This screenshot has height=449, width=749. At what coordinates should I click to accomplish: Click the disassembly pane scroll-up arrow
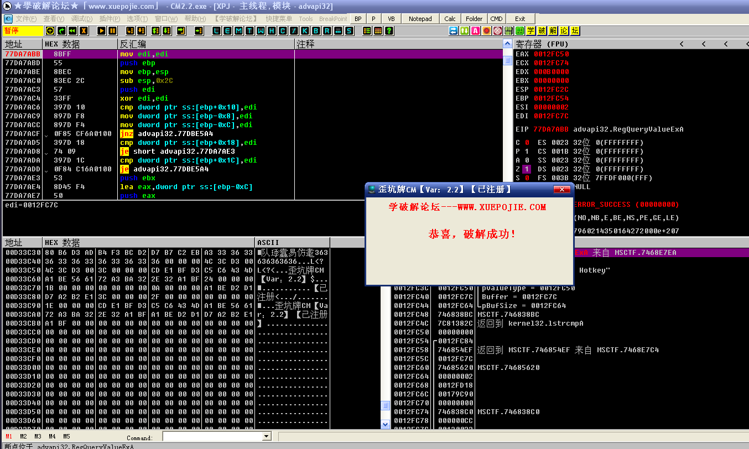(x=507, y=44)
